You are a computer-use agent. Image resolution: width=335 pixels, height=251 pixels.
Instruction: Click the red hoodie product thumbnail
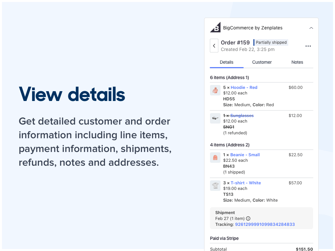(215, 90)
